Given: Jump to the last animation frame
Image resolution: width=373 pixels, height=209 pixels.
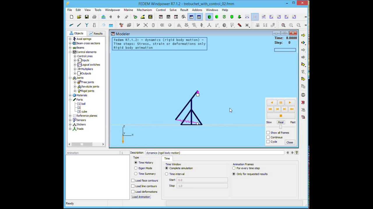Looking at the screenshot, I should [x=292, y=109].
